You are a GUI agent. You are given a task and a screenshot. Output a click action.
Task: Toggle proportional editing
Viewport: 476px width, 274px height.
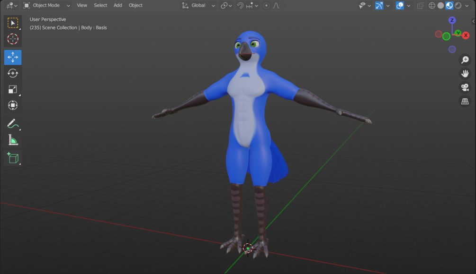point(266,6)
